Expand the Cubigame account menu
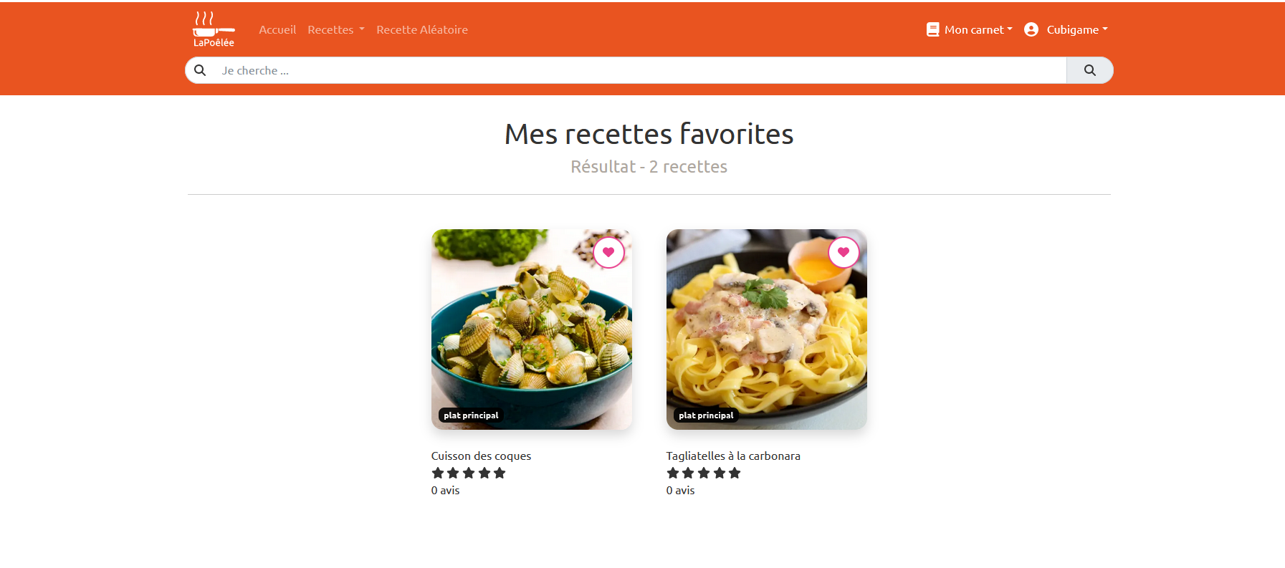This screenshot has height=568, width=1285. pos(1076,29)
